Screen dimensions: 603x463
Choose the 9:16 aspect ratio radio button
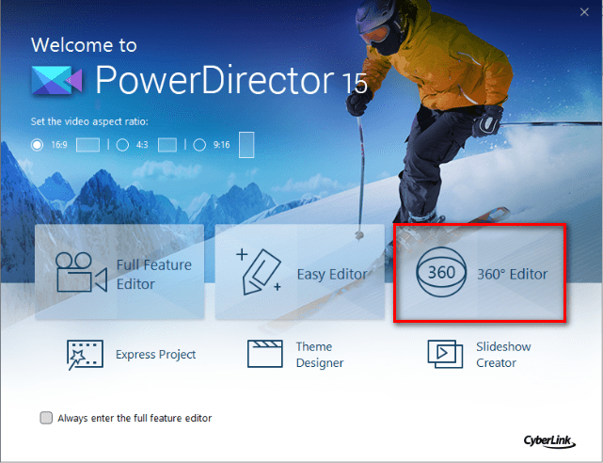coord(199,145)
